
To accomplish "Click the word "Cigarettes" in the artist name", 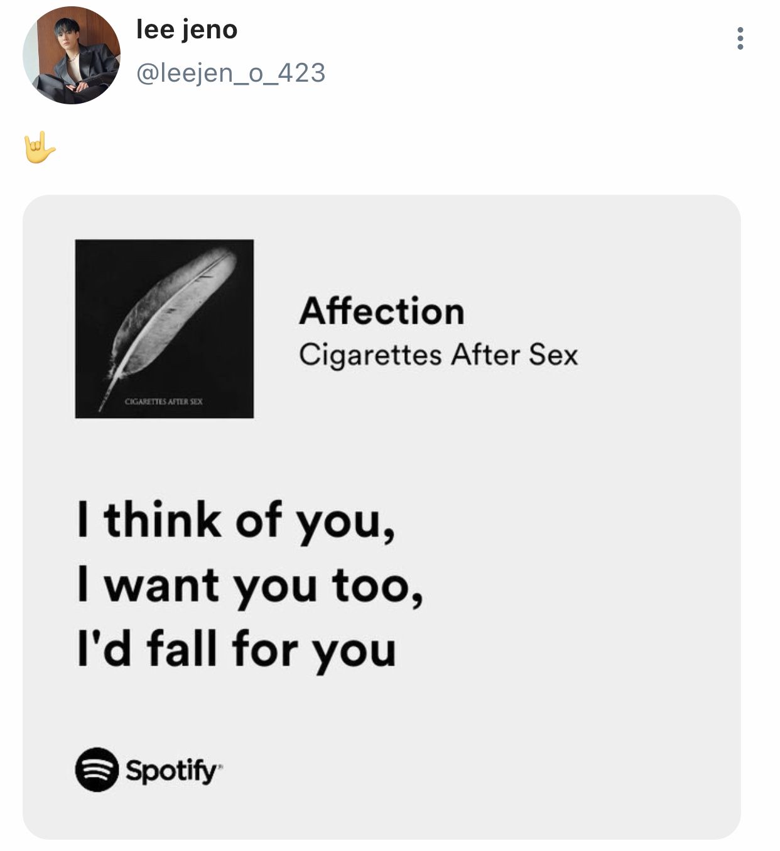I will click(370, 355).
